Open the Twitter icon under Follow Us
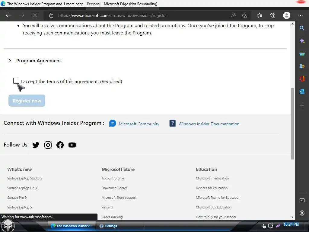This screenshot has width=309, height=232. [x=36, y=145]
